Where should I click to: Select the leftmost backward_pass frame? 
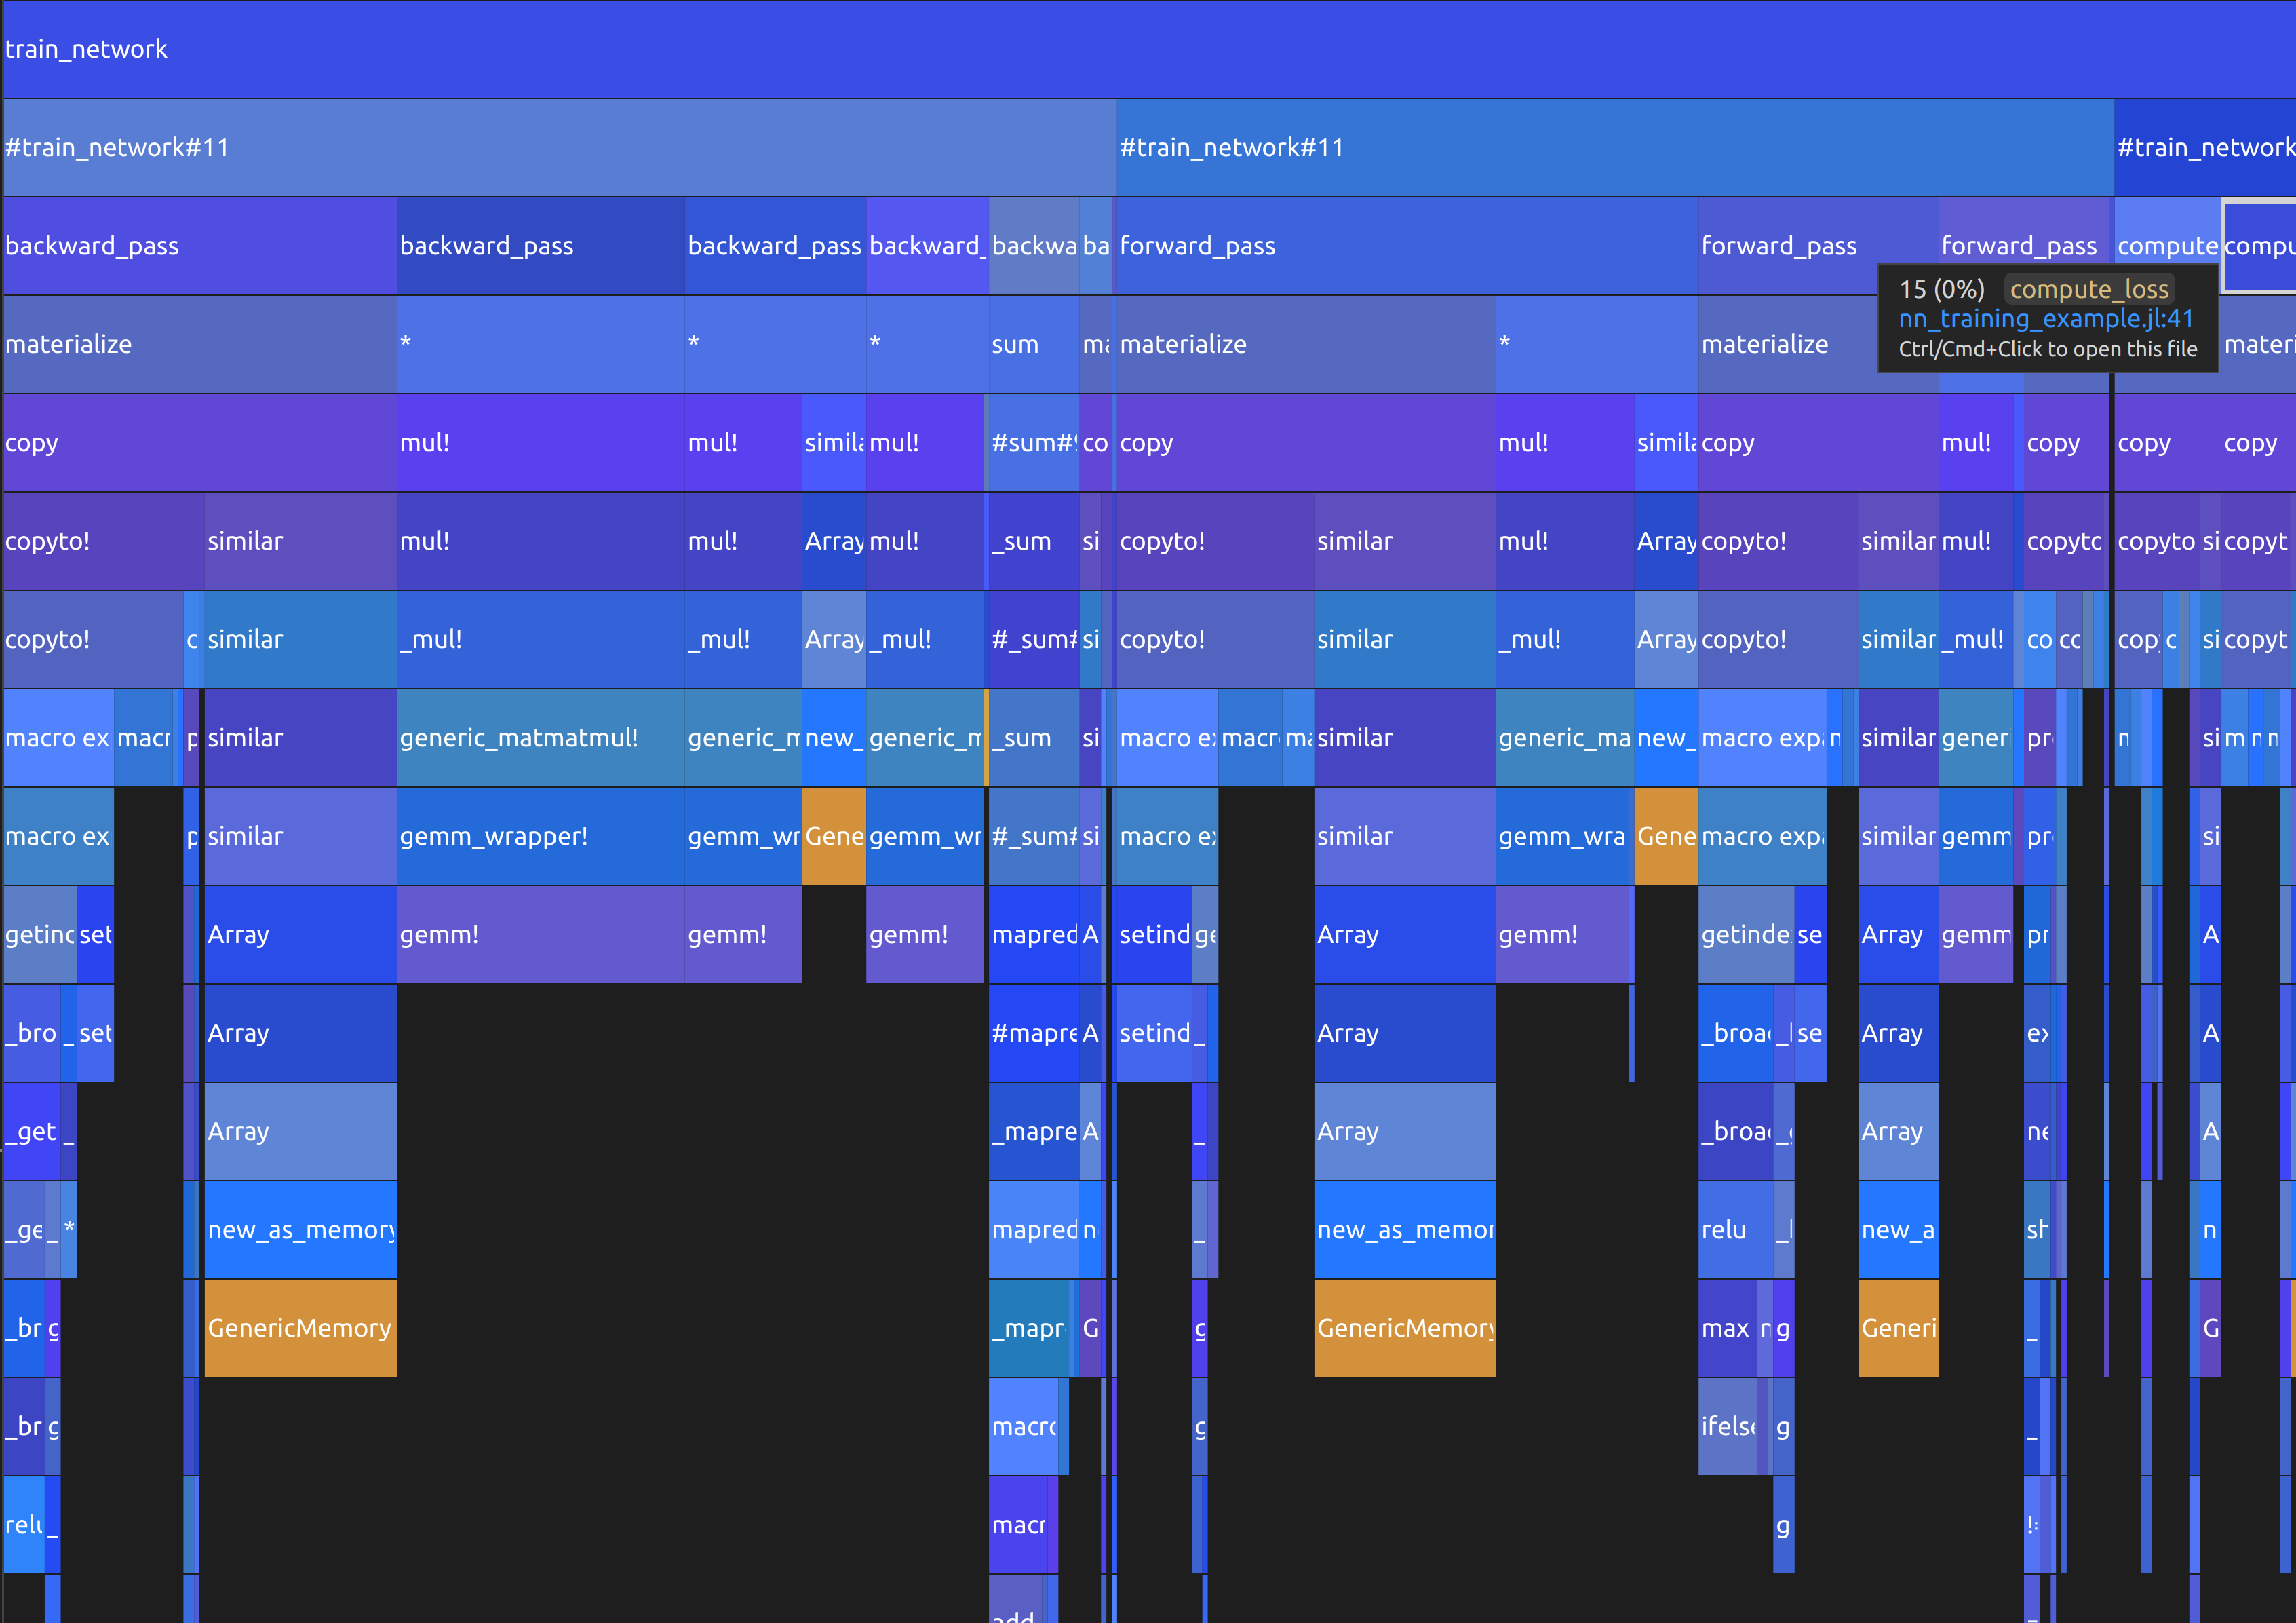(x=199, y=246)
